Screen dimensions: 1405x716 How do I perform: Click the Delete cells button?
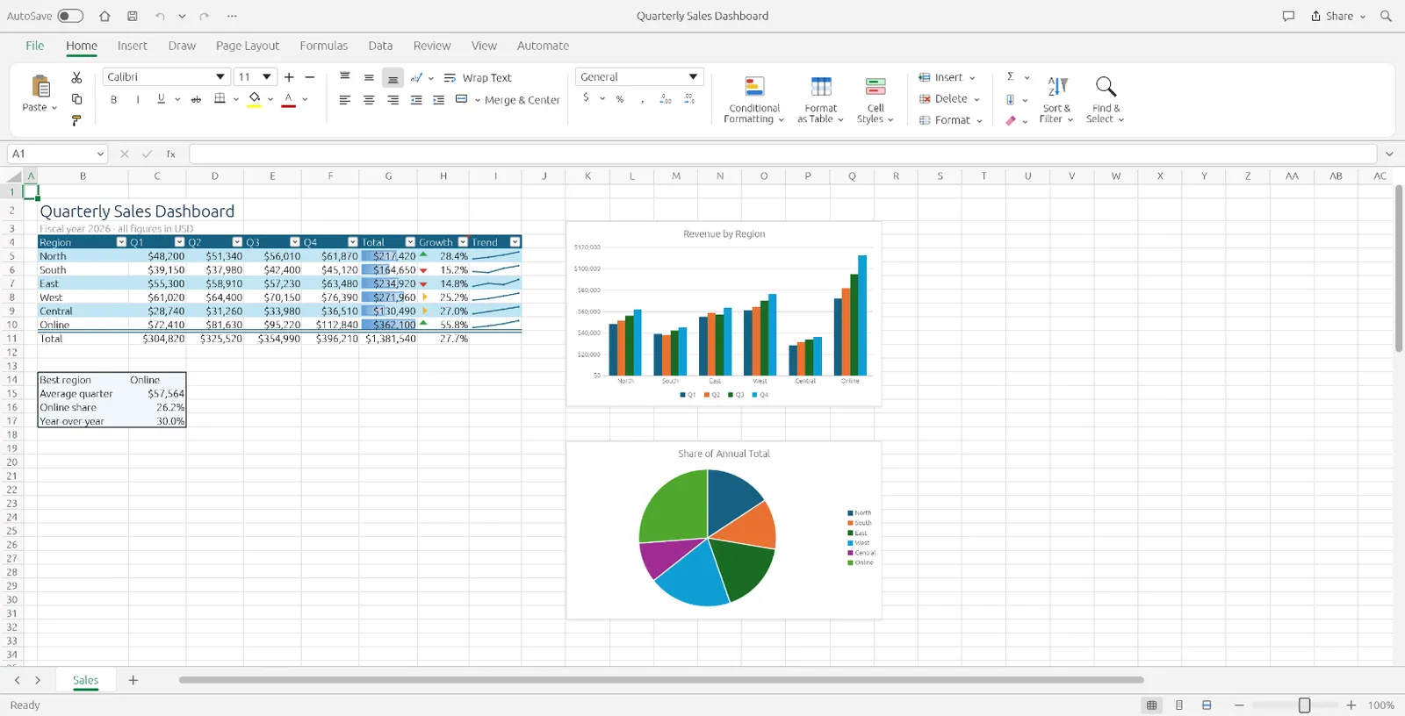coord(948,99)
